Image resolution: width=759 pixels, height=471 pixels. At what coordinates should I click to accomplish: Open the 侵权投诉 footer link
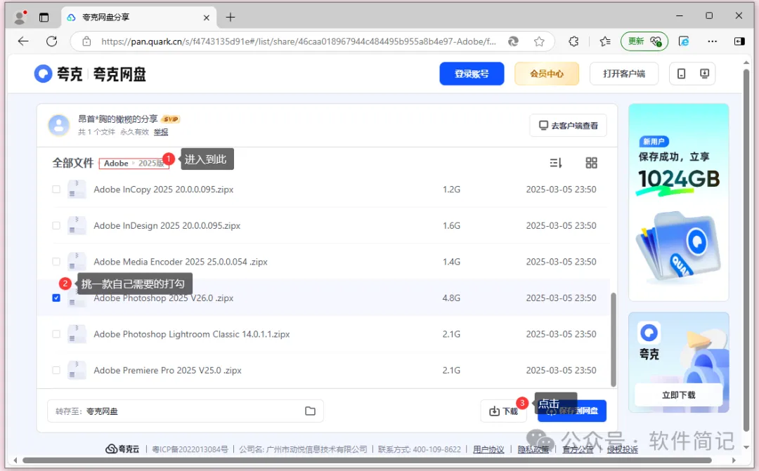point(623,449)
